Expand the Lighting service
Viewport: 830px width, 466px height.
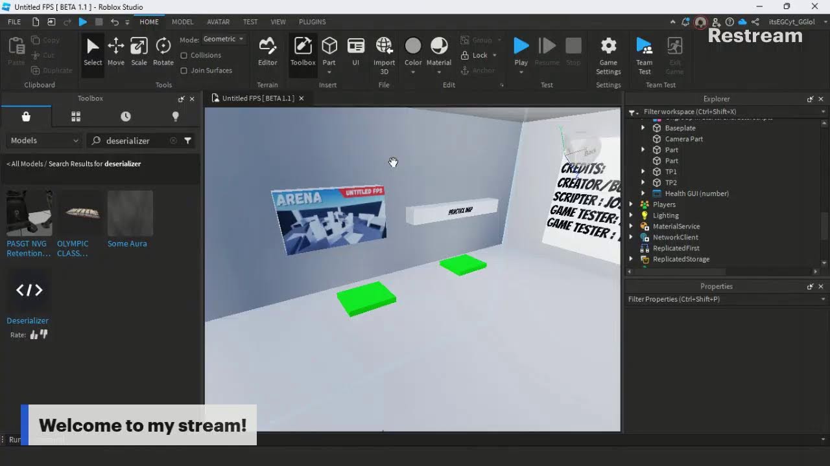click(x=631, y=216)
